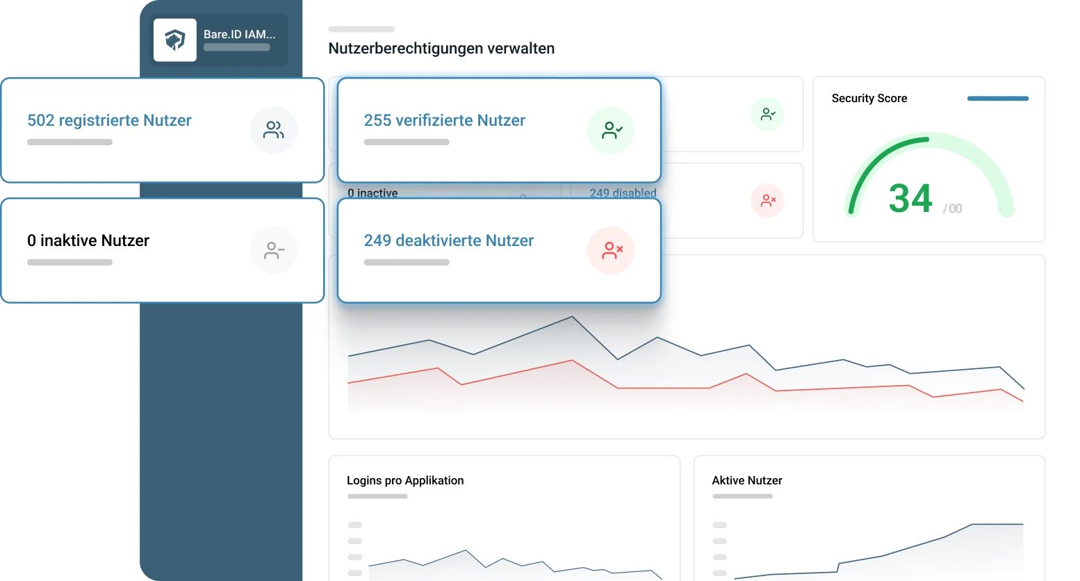Click the Aktive Nutzer area chart
The width and height of the screenshot is (1080, 581).
[x=879, y=551]
